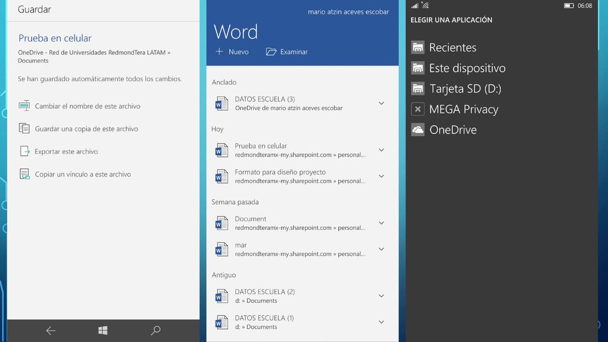The image size is (608, 342).
Task: Select MEGA Privacy in the app chooser
Action: (x=463, y=109)
